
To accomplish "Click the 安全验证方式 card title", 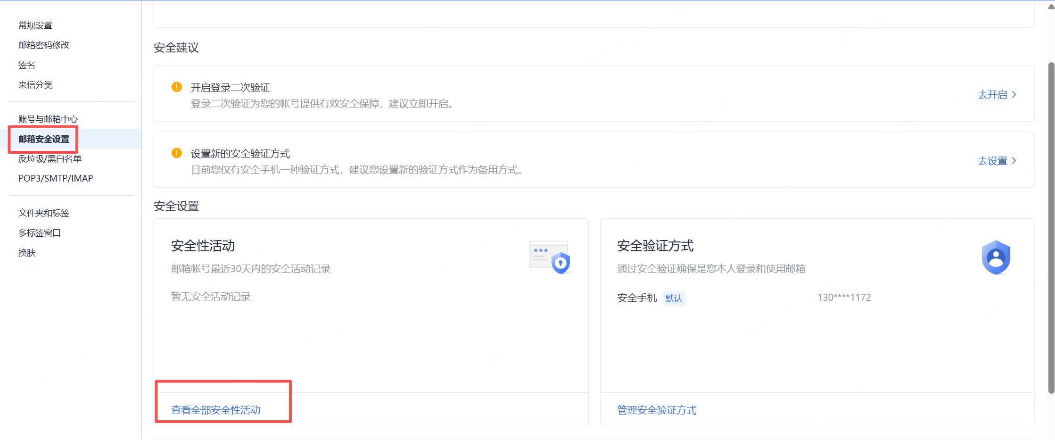I will pyautogui.click(x=655, y=246).
